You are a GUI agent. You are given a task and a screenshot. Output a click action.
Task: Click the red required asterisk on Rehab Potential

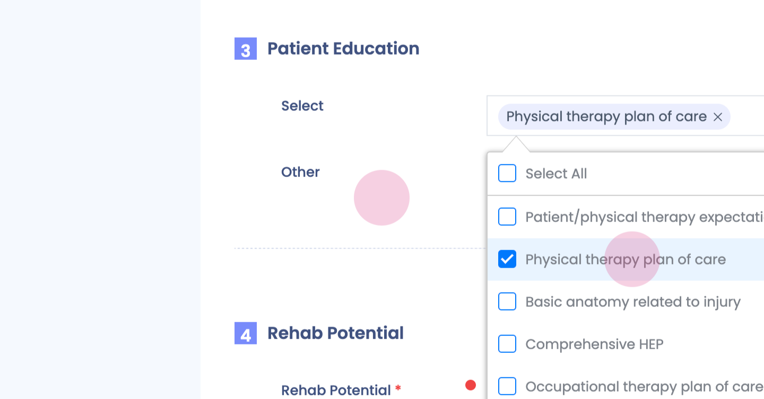point(398,389)
